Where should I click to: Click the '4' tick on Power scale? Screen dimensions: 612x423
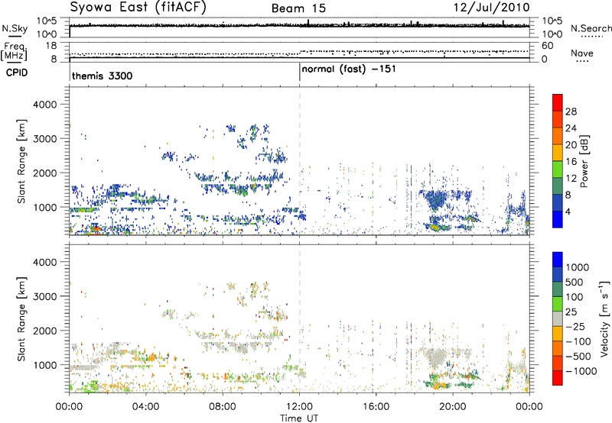568,212
